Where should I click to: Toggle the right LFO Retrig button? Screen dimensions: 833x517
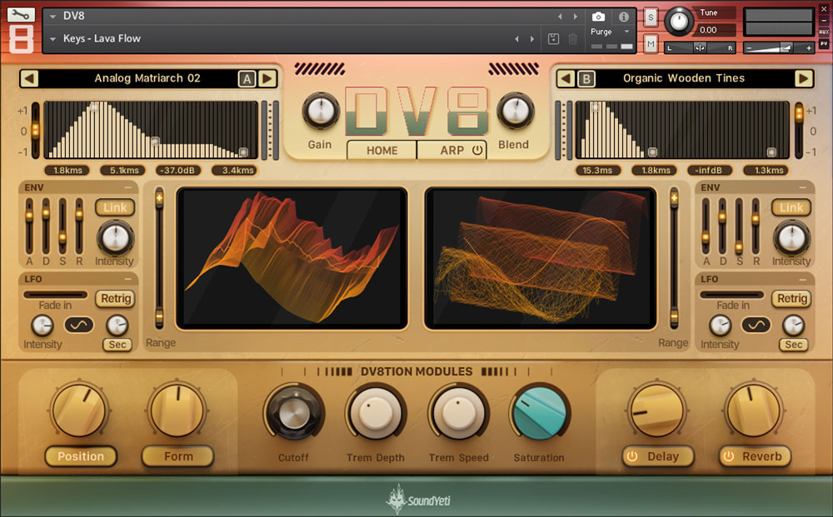click(x=792, y=298)
